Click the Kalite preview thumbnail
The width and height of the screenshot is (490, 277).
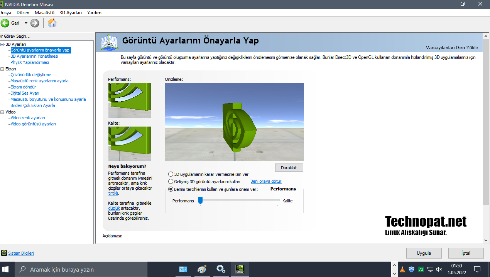pos(130,144)
